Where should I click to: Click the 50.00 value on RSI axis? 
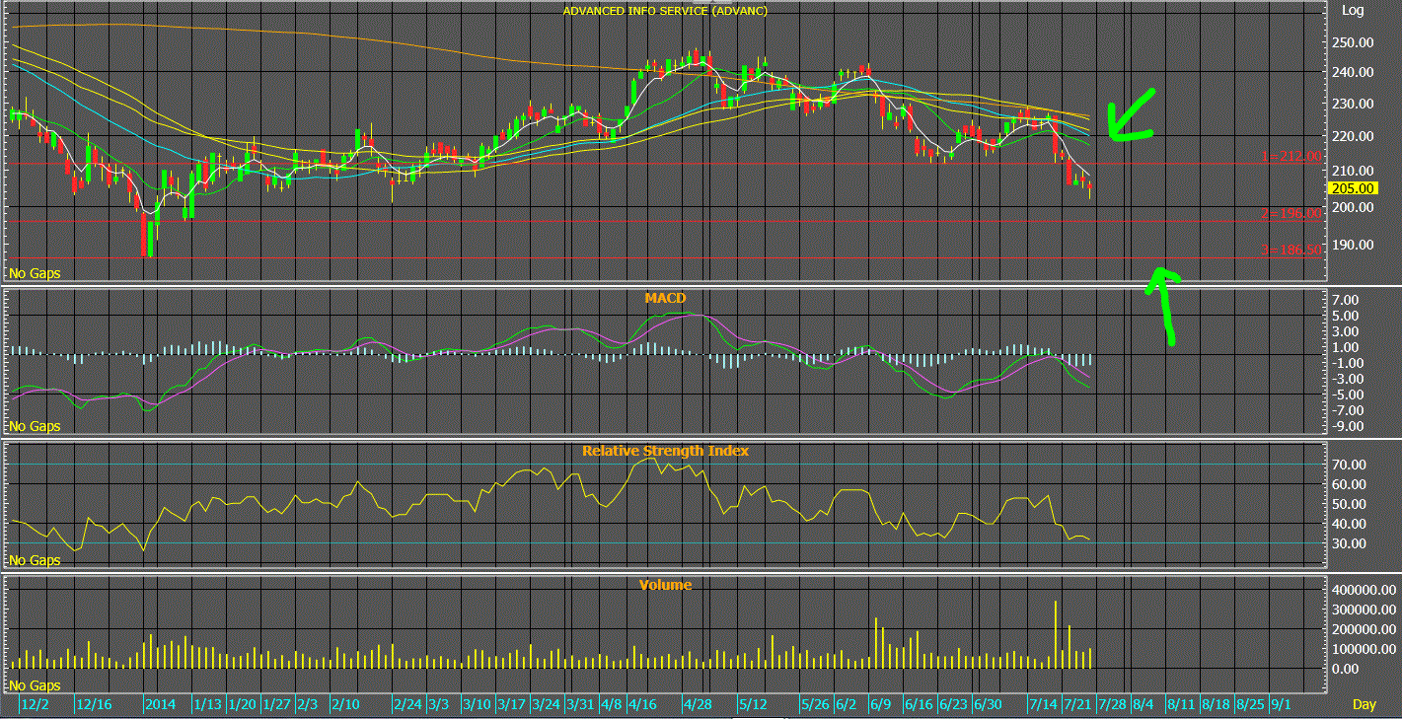tap(1348, 504)
